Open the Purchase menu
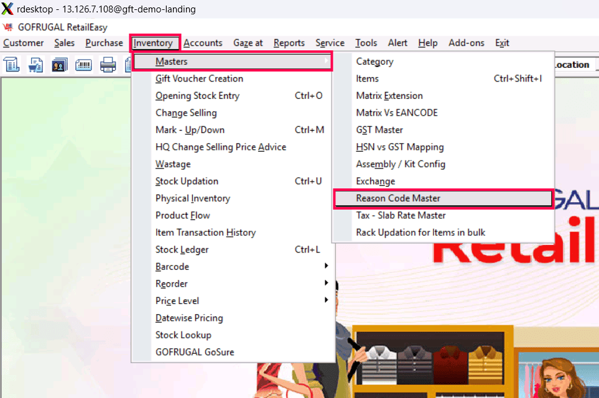 104,43
